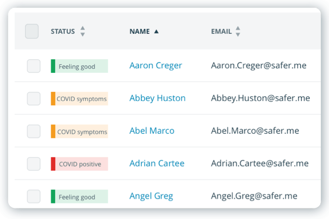
Task: Sort table by Email column arrows
Action: [238, 31]
